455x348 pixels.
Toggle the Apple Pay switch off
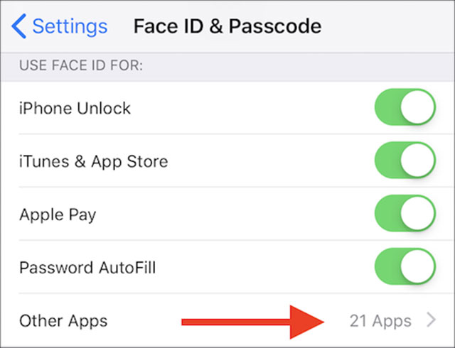coord(405,214)
